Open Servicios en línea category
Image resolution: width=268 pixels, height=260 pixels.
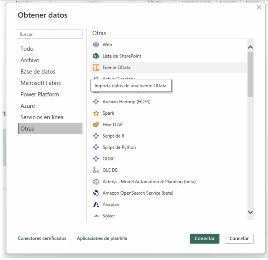[42, 117]
